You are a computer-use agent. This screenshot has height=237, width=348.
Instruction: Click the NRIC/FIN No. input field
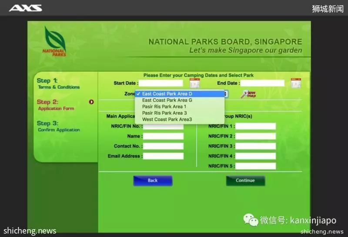click(x=164, y=126)
